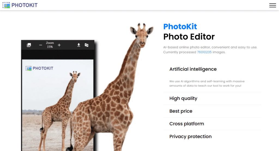Viewport: 279px width, 151px height.
Task: Click the PHOTOKIT header brand text
Action: coord(25,5)
